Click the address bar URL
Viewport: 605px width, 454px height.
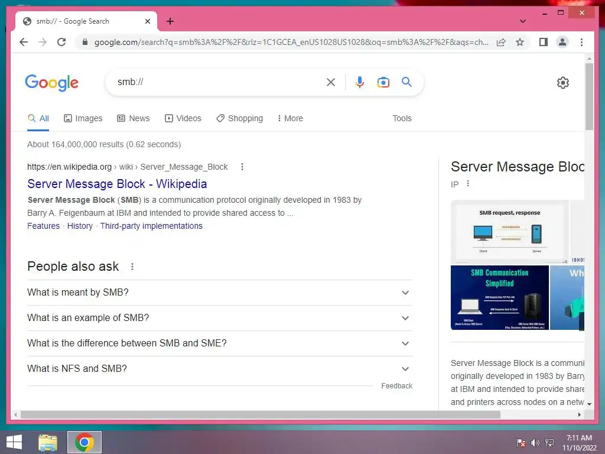[292, 42]
